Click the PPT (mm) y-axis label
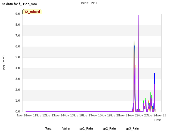178x134 pixels. [4, 63]
